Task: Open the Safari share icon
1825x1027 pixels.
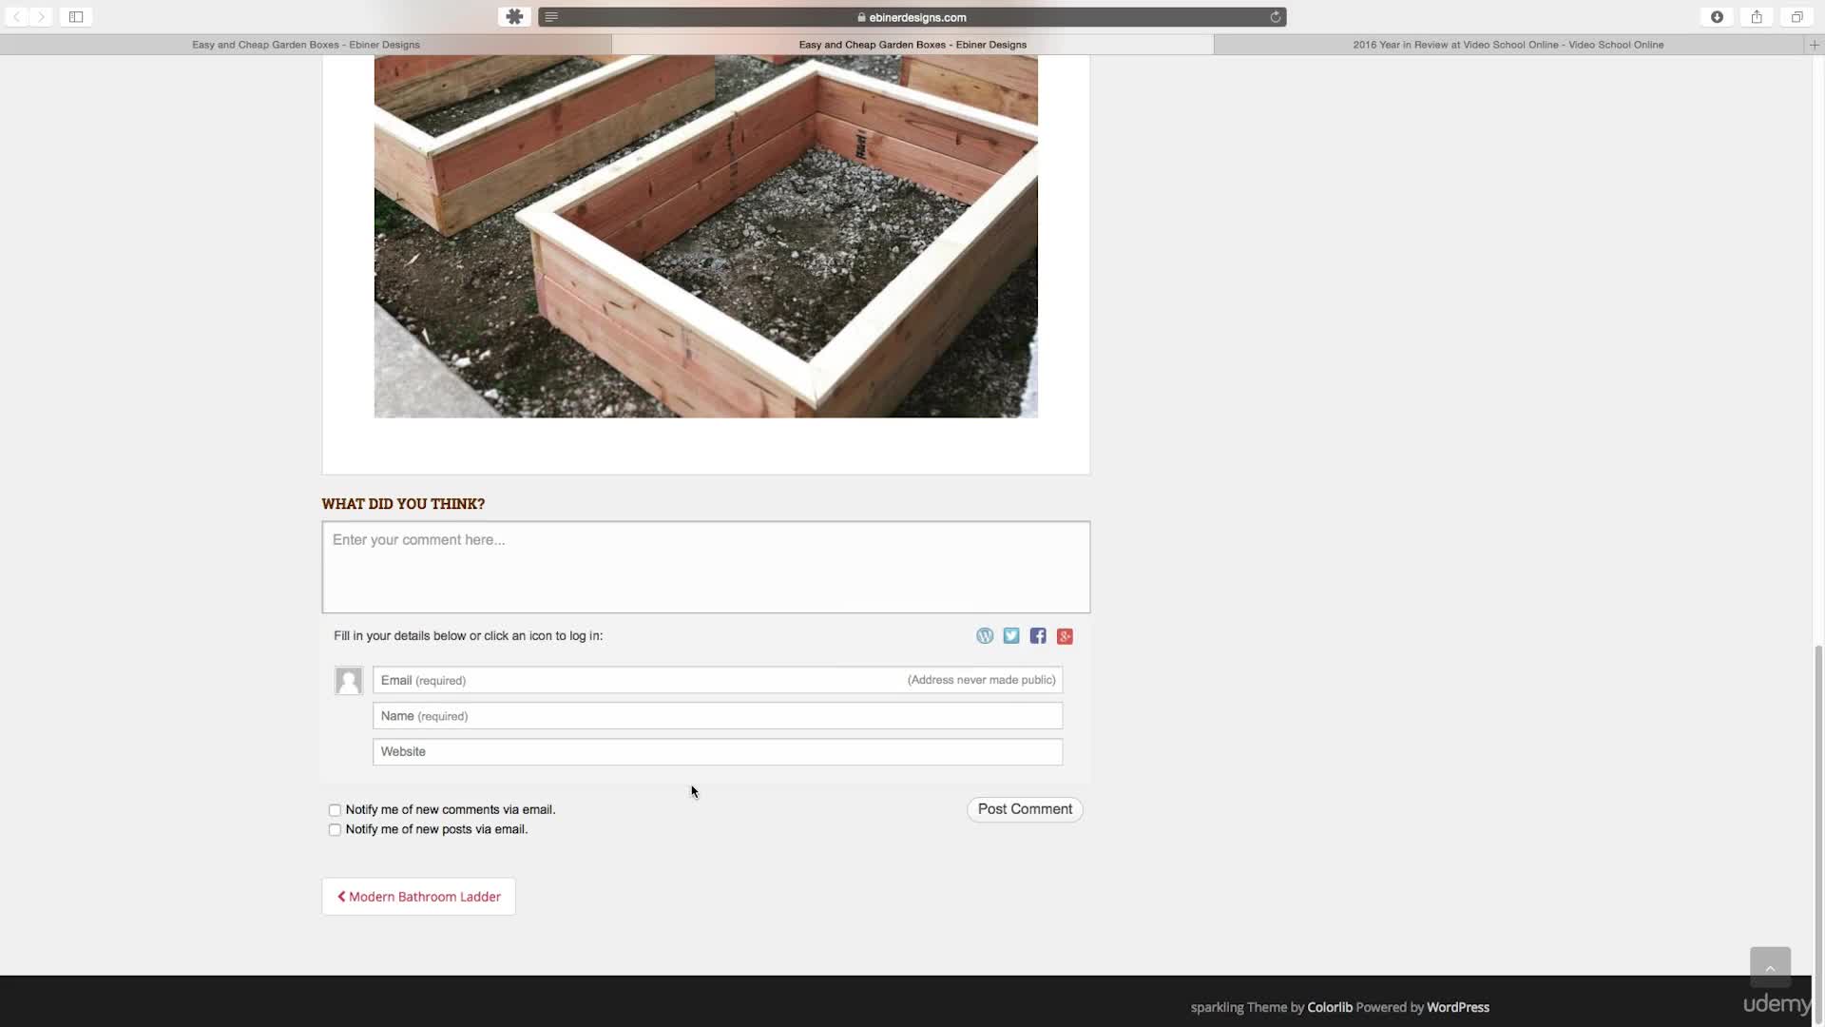Action: [x=1757, y=17]
